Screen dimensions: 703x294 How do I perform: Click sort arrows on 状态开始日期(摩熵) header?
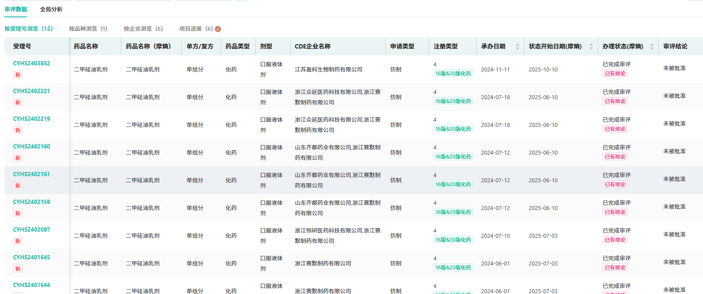pyautogui.click(x=591, y=46)
